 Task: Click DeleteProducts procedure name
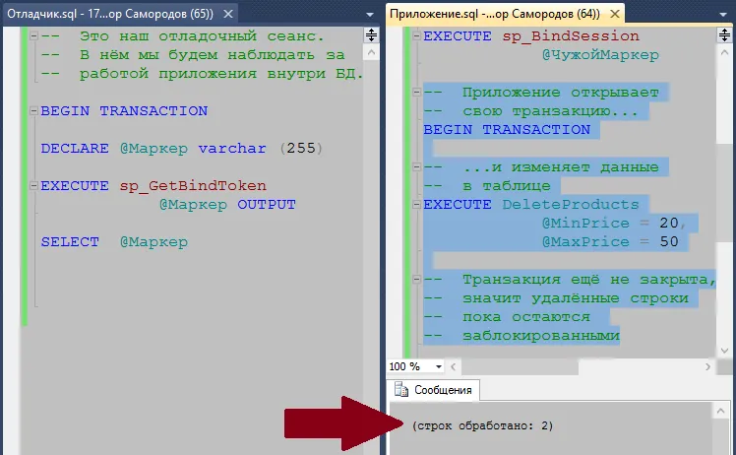pos(571,205)
